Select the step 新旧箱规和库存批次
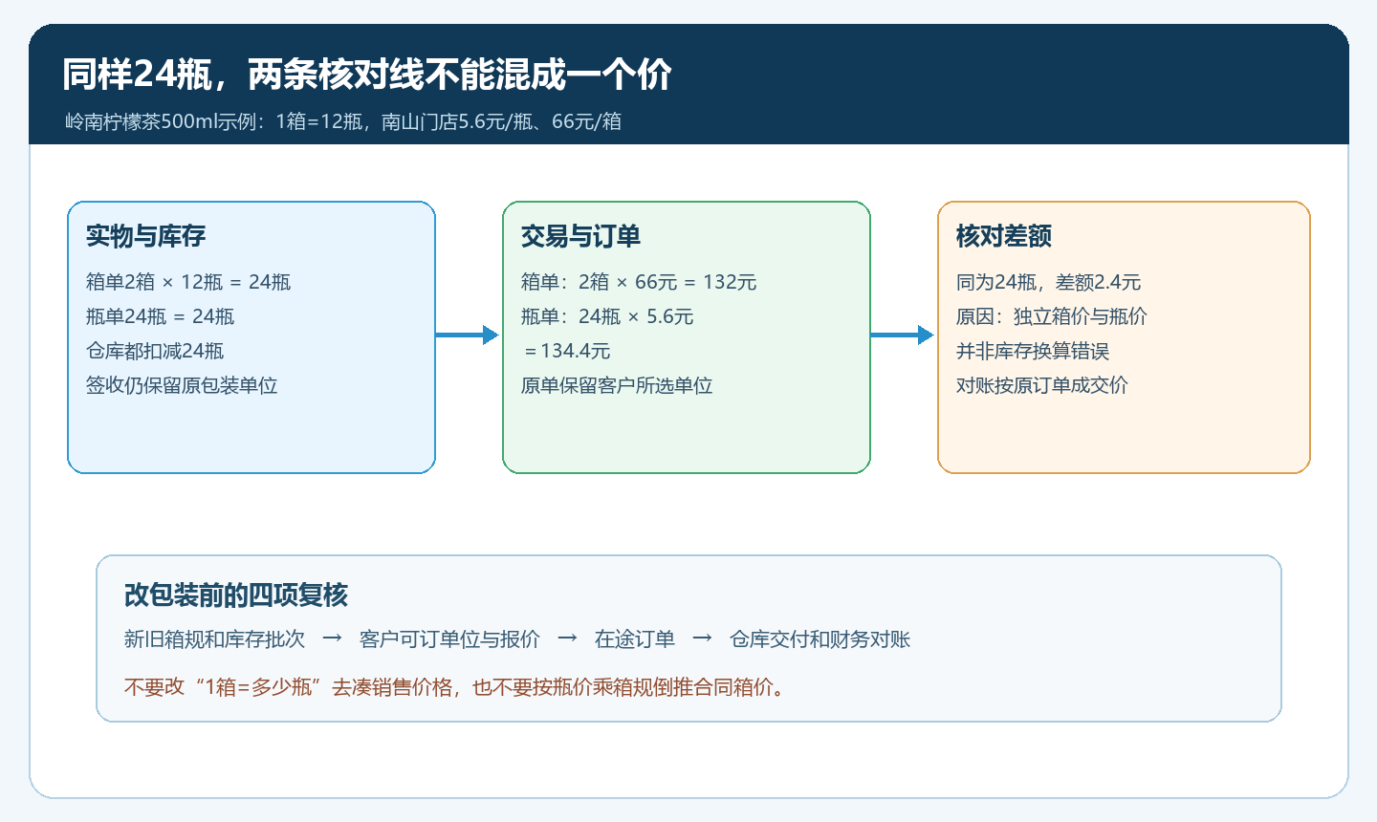The width and height of the screenshot is (1377, 822). tap(214, 639)
